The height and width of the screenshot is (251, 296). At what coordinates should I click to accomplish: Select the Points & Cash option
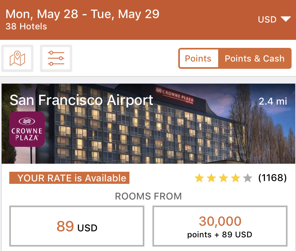254,58
